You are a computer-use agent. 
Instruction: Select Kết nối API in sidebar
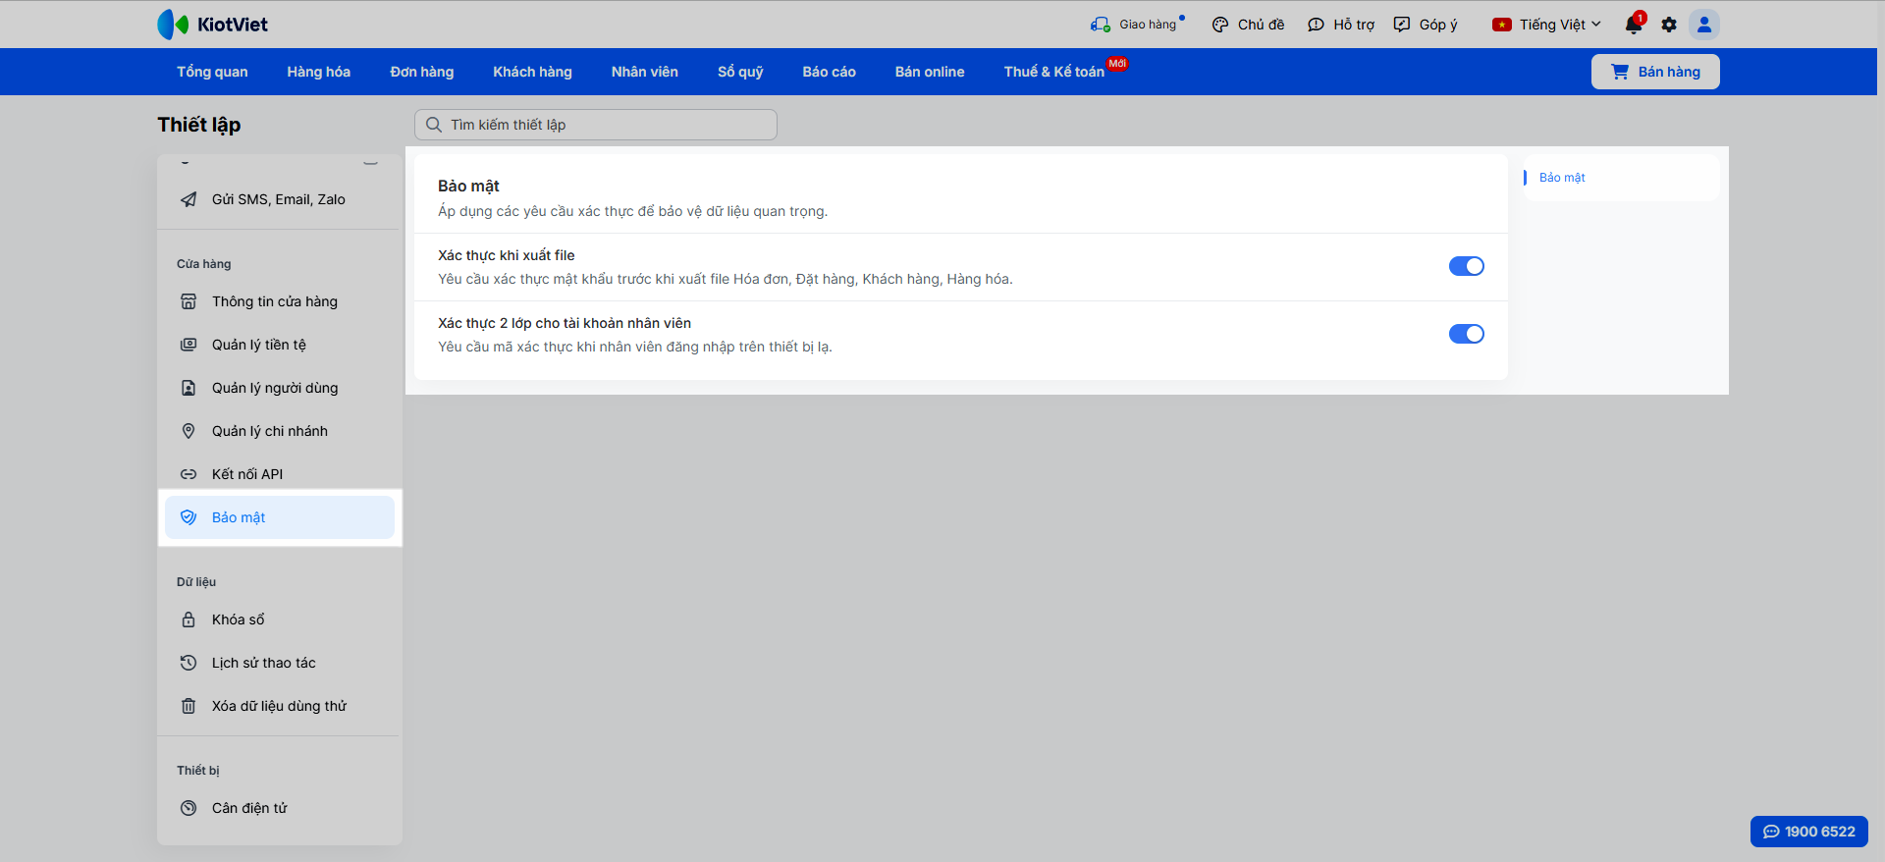(x=280, y=474)
